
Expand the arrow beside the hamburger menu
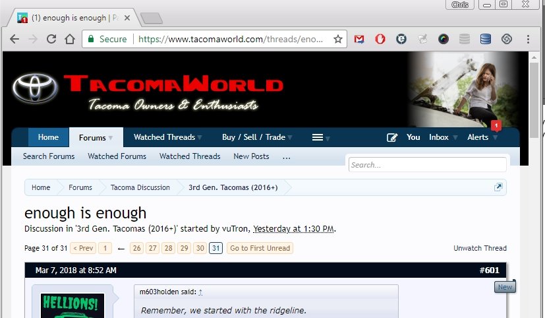[328, 139]
